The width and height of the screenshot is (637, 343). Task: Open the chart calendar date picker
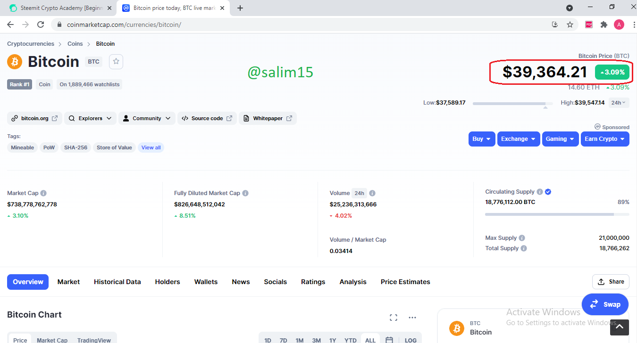389,340
